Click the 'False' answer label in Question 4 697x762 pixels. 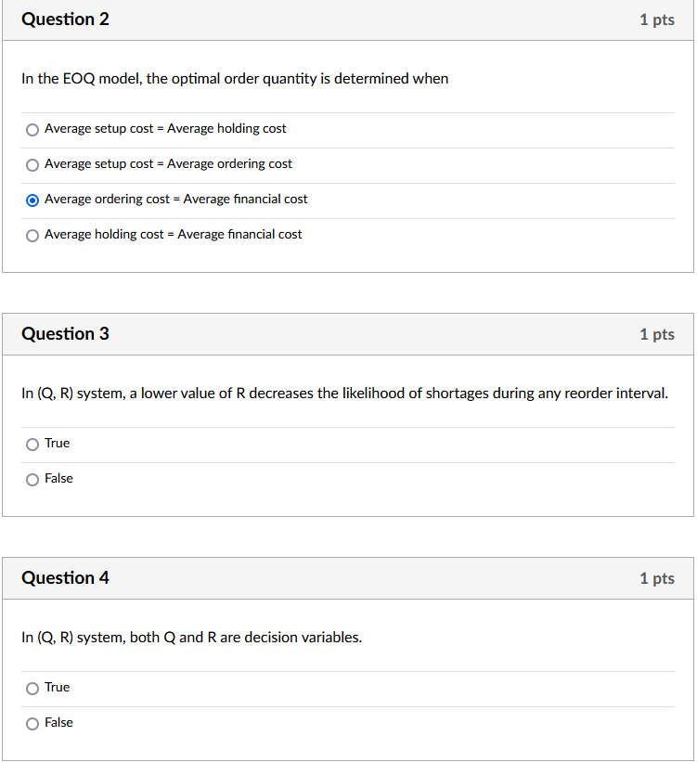coord(58,723)
